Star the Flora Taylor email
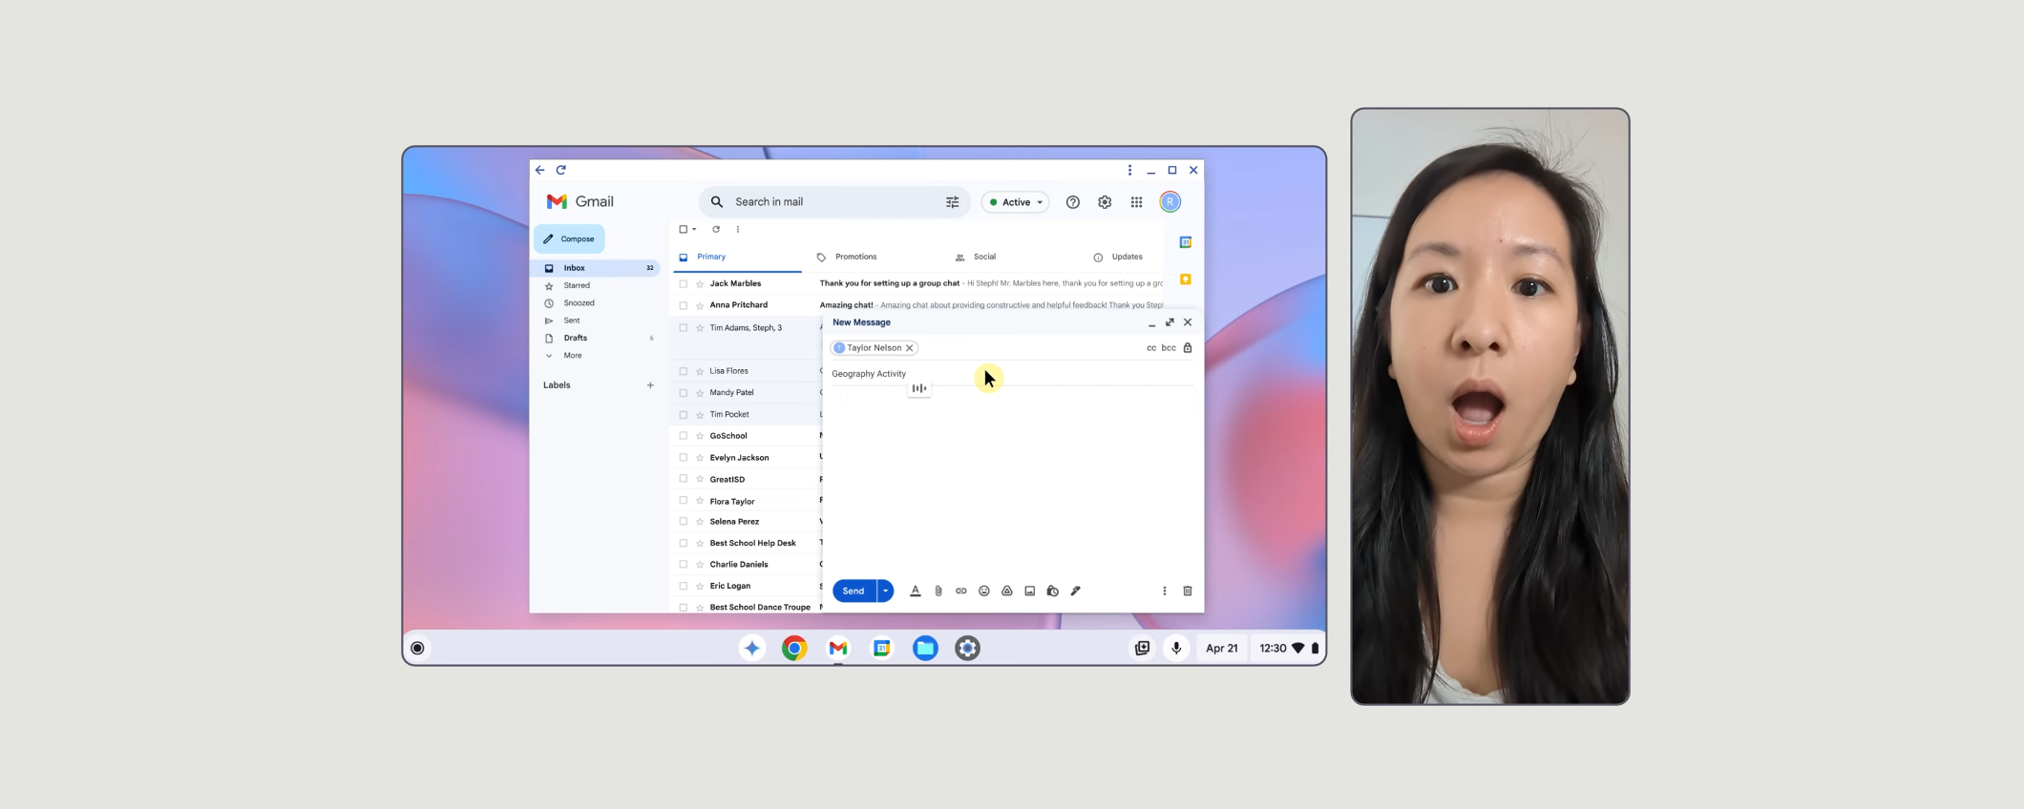The height and width of the screenshot is (809, 2024). pyautogui.click(x=700, y=502)
